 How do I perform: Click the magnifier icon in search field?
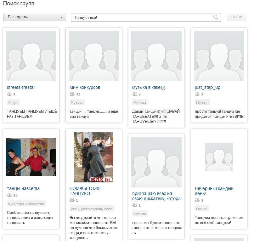tap(216, 17)
